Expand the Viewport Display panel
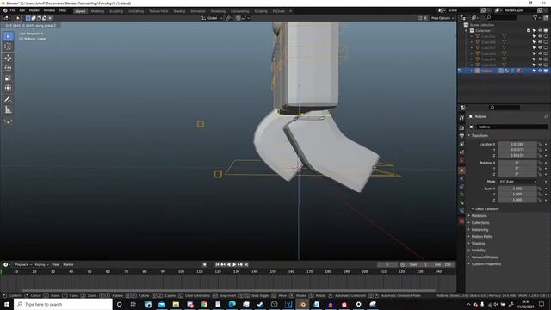551x310 pixels. [x=485, y=257]
